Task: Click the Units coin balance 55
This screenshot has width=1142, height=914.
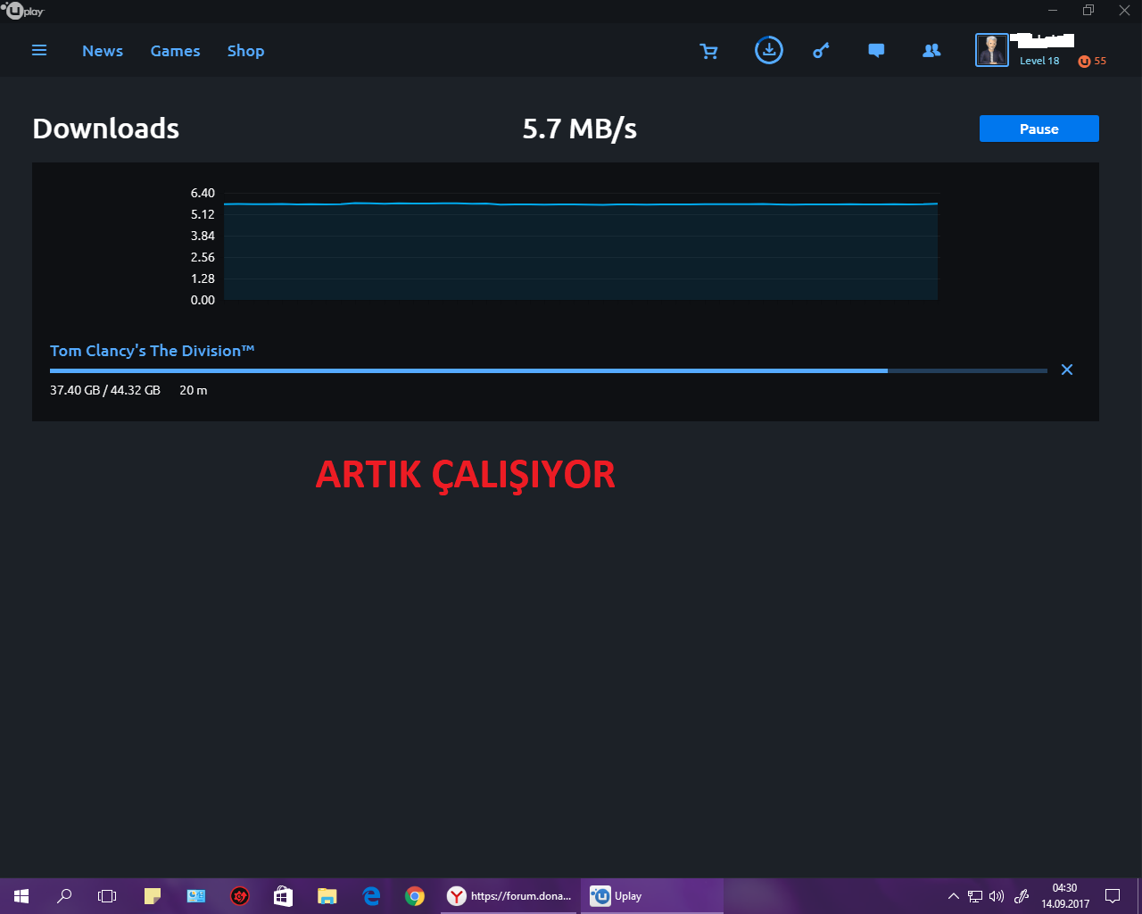Action: pos(1092,61)
